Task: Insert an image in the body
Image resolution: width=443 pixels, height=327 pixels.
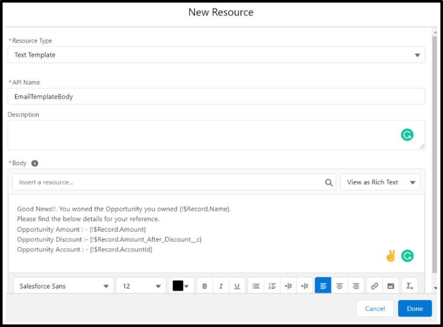Action: click(x=391, y=286)
